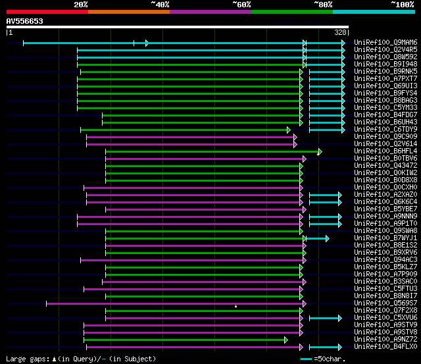Click the UniRef100_B9XRV6 label

[385, 253]
